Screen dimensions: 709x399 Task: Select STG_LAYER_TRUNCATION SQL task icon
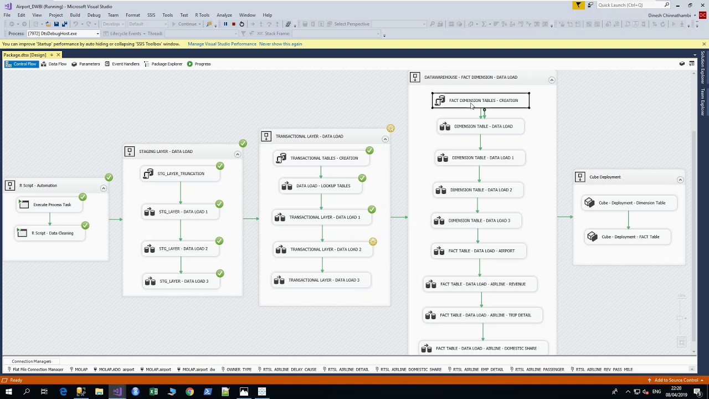click(148, 174)
